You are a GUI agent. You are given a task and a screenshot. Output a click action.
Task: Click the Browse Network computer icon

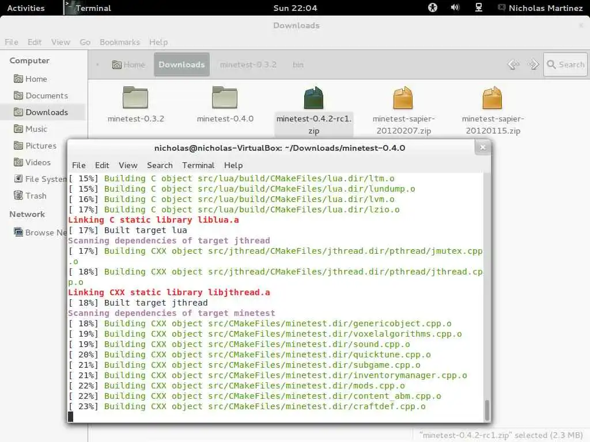[18, 231]
